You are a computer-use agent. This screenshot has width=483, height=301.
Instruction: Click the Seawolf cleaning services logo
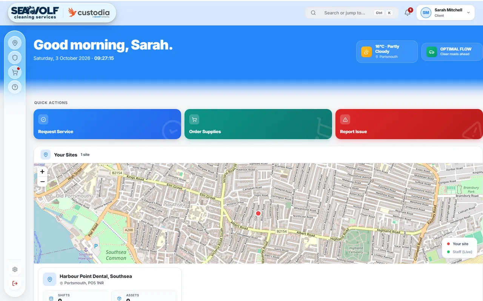point(36,12)
